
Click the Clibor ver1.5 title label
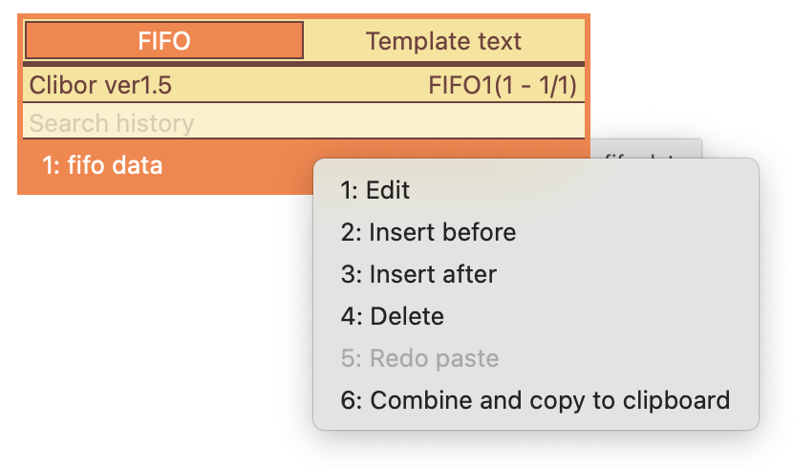pyautogui.click(x=100, y=85)
